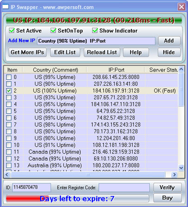188x207 pixels.
Task: Check item 4 proxy checkbox
Action: coord(9,104)
